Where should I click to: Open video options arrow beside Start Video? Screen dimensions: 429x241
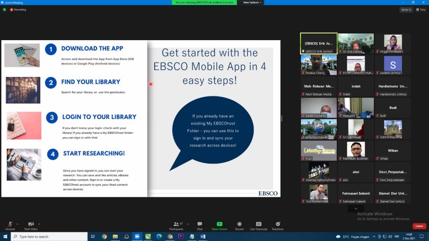click(x=39, y=224)
